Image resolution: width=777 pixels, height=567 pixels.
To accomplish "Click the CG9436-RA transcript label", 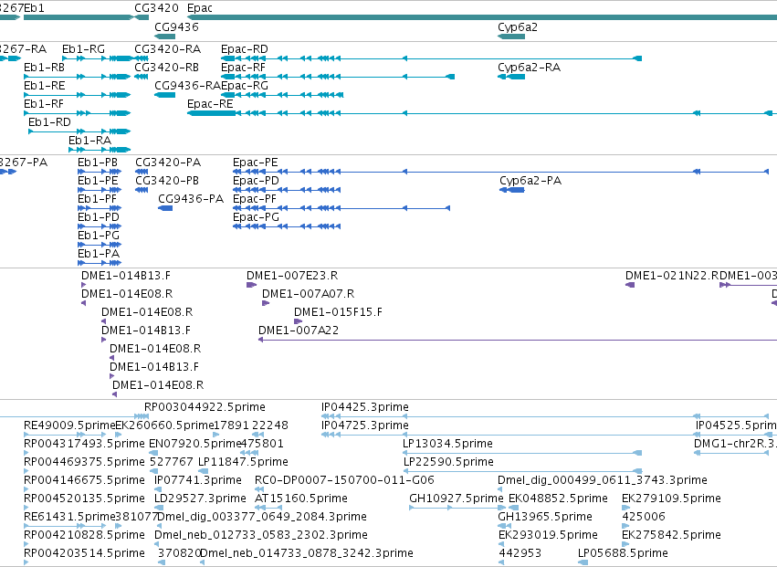I will click(187, 86).
